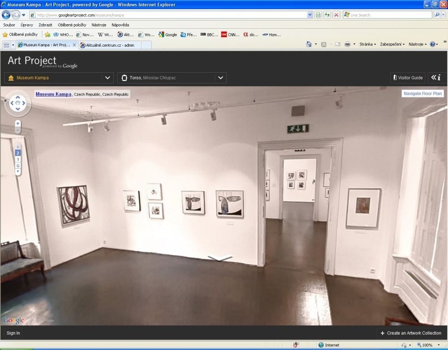This screenshot has height=350, width=448.
Task: Pan view down with compass down arrow
Action: [18, 109]
